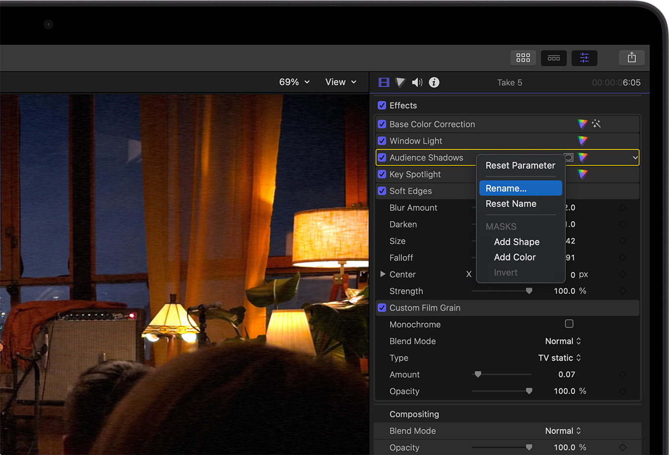Open Audience Shadows chevron pop-up menu
The image size is (669, 455).
(x=635, y=158)
